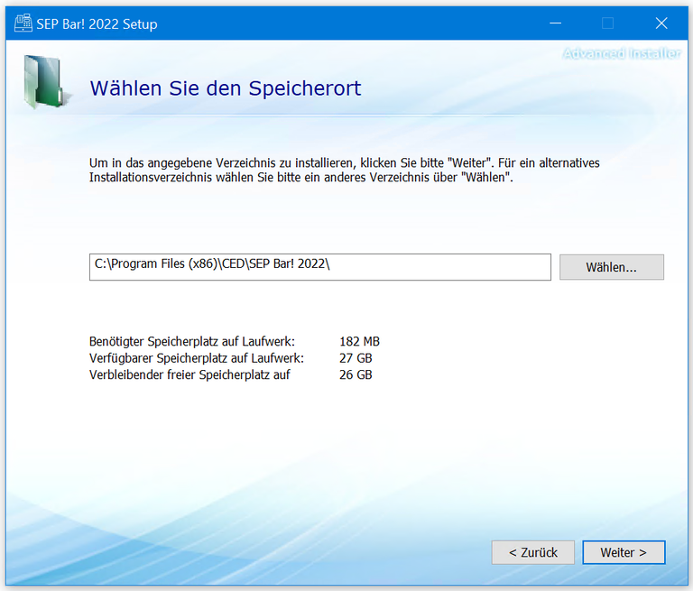The height and width of the screenshot is (591, 693).
Task: Click 'Benötigter Speicherplatz auf Laufwerk:' label
Action: [192, 342]
